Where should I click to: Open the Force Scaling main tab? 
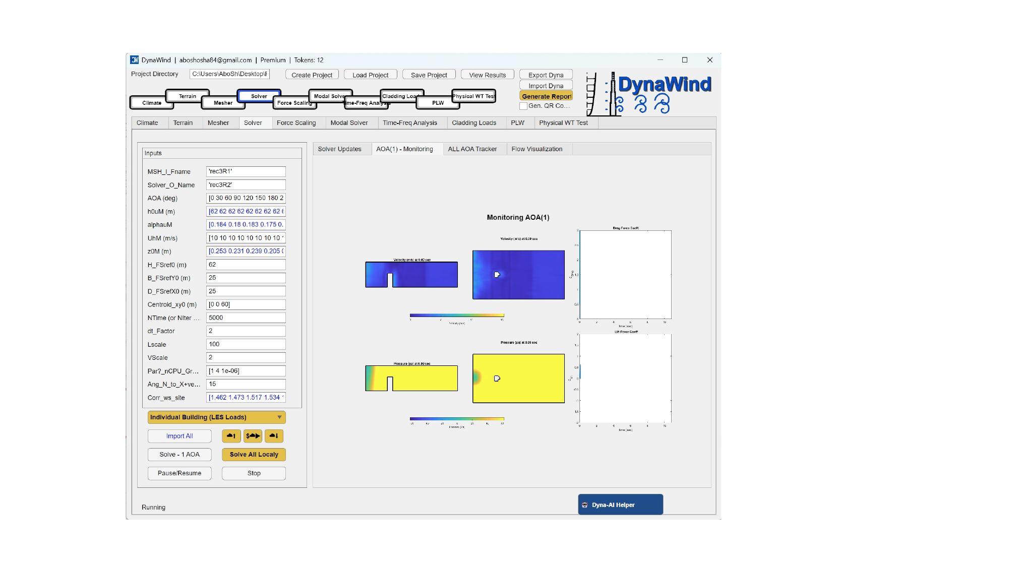pyautogui.click(x=296, y=123)
